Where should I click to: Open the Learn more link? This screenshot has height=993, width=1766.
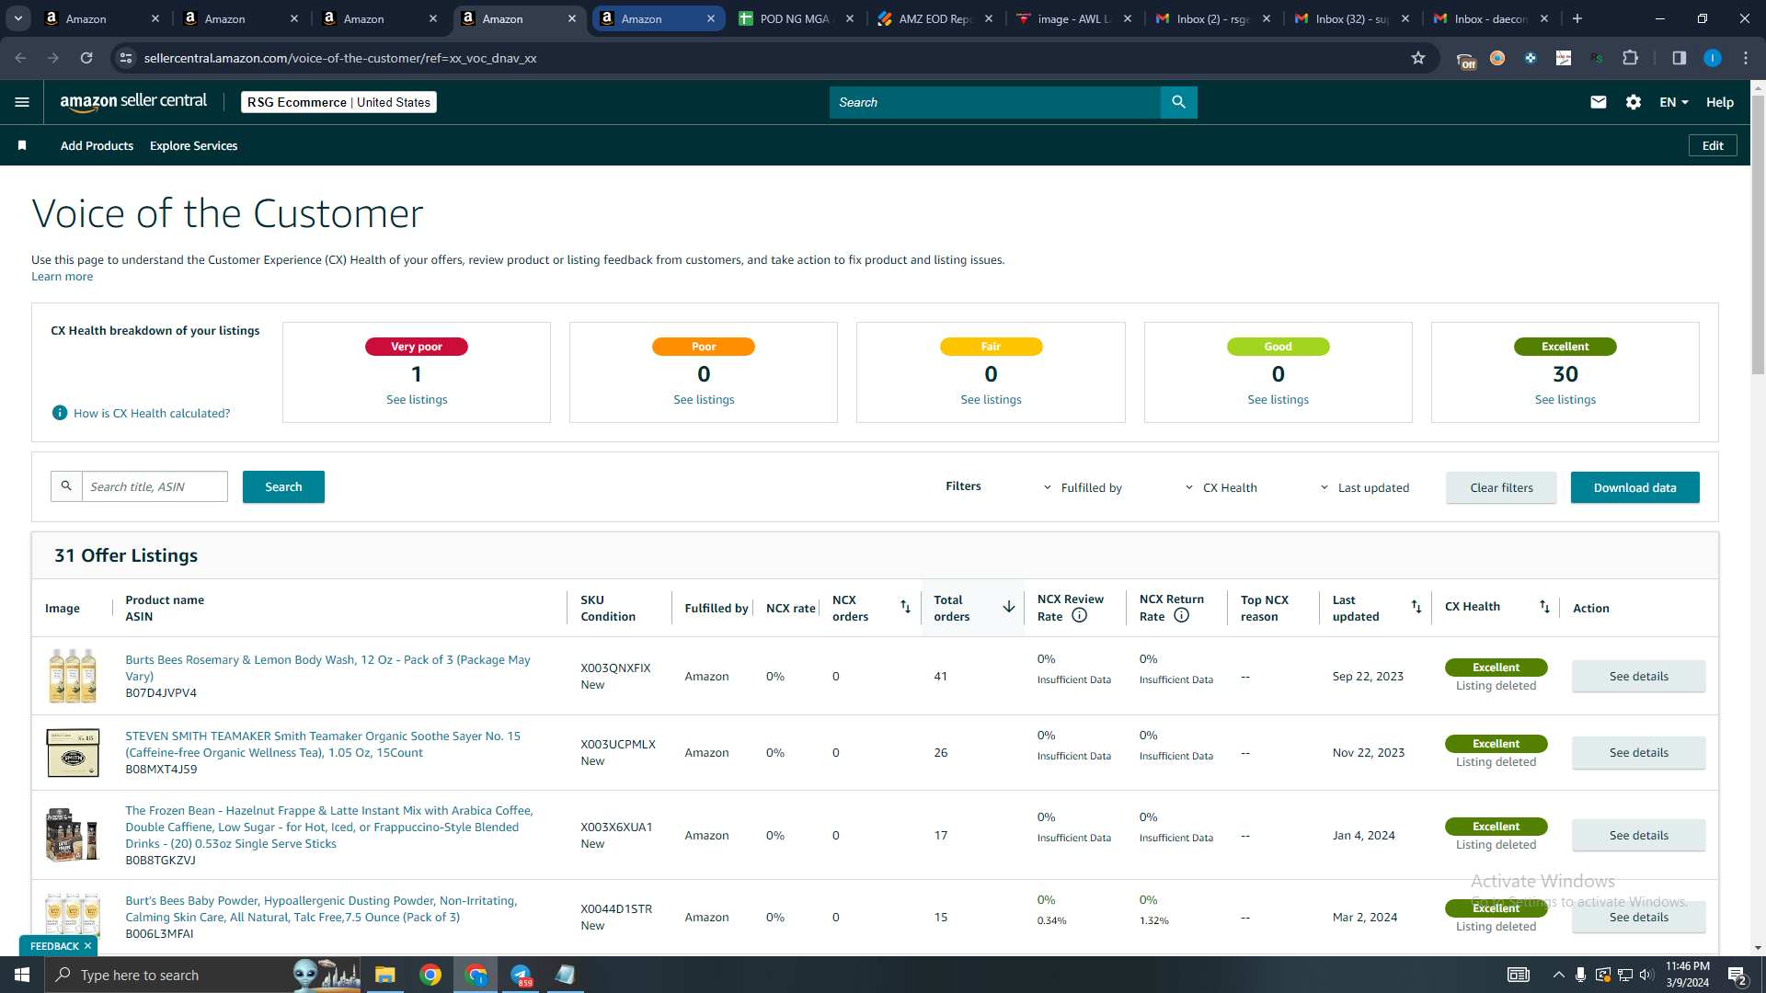(62, 276)
